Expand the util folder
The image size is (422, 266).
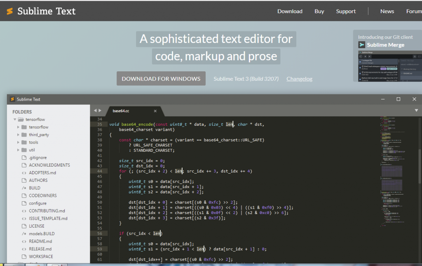(x=18, y=150)
